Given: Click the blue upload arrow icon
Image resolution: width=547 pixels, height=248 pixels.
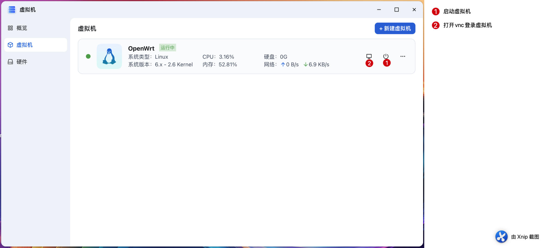Looking at the screenshot, I should [x=283, y=65].
